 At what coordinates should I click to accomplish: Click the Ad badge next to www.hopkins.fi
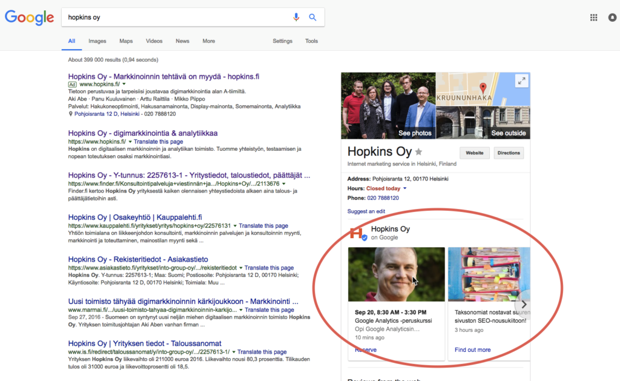point(72,84)
